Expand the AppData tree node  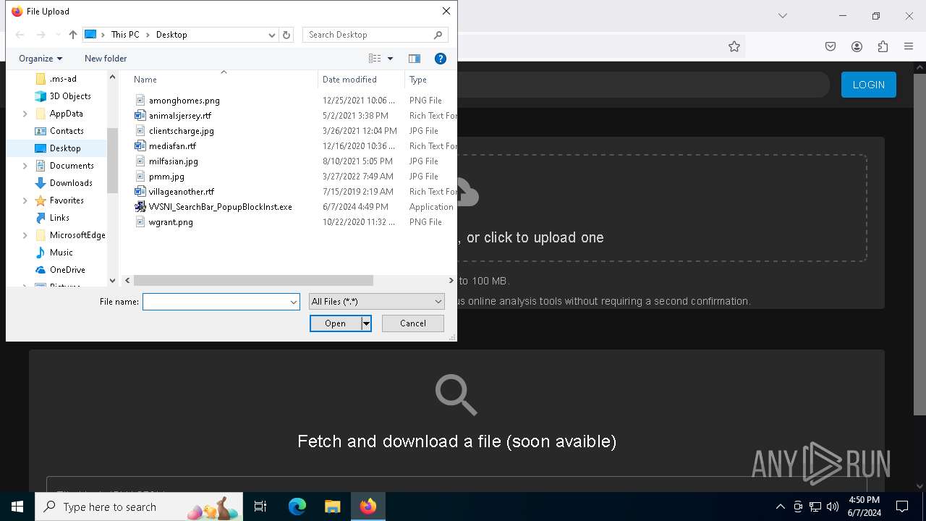coord(25,114)
